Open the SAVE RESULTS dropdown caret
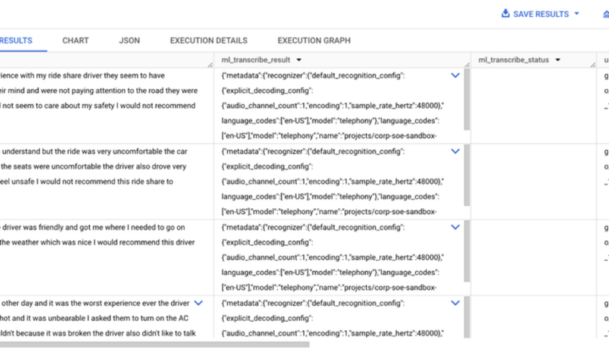The image size is (609, 348). 576,14
